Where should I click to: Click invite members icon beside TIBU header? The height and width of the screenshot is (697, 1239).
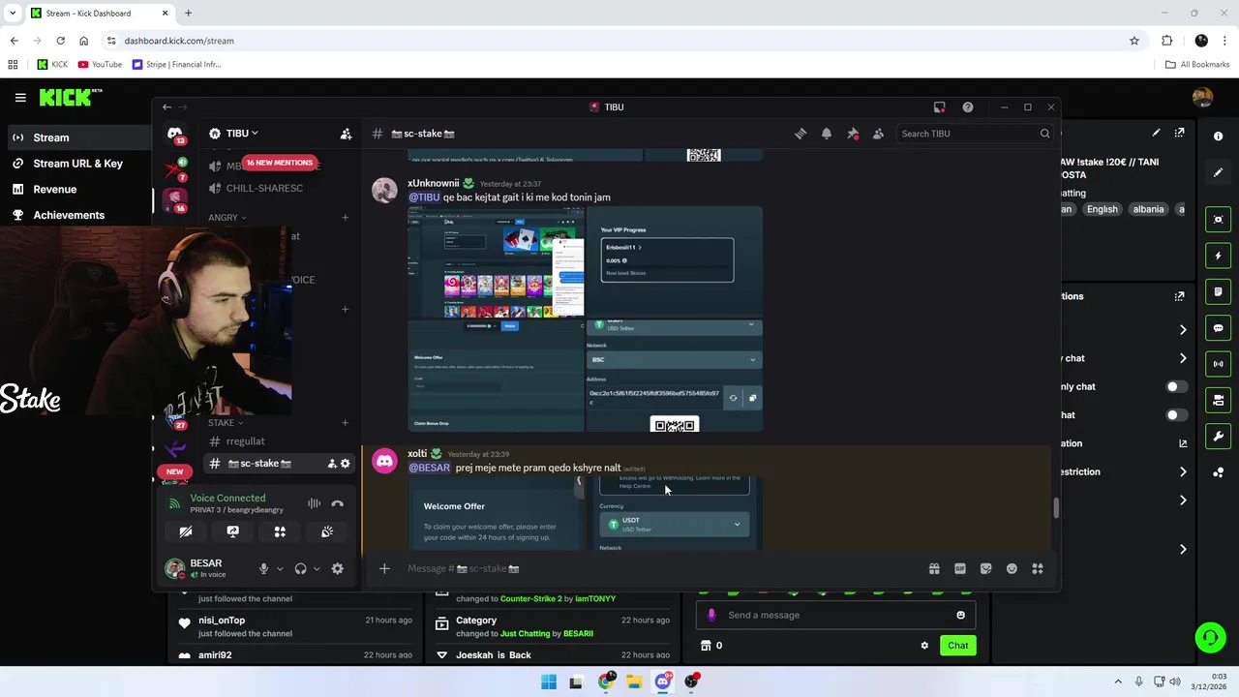coord(346,134)
